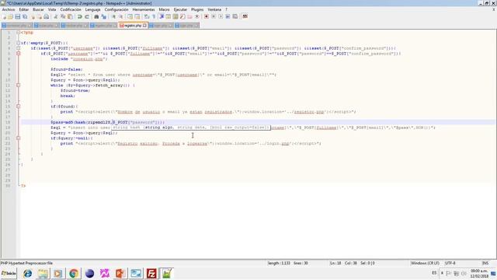Viewport: 497px width, 280px height.
Task: Collapse the if(isset($_POST...)) fold marker
Action: [19, 48]
